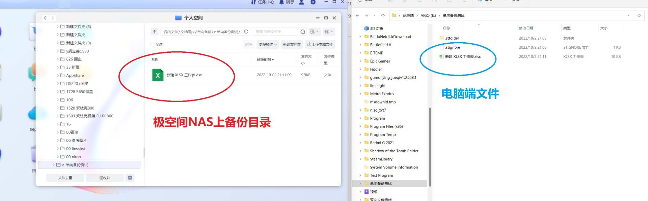Select 3D 对象 in Explorer navigation pane
Viewport: 648px width, 201px height.
[376, 29]
